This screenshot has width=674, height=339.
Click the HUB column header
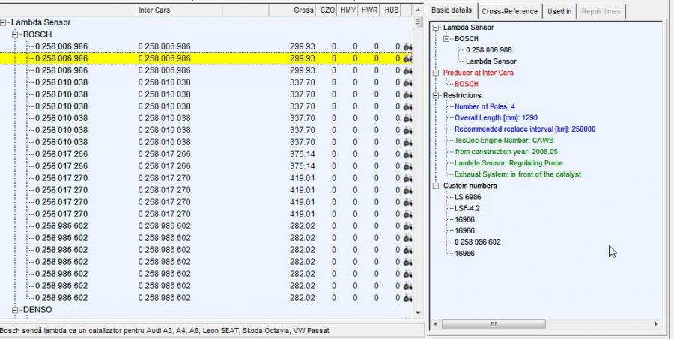[x=391, y=10]
